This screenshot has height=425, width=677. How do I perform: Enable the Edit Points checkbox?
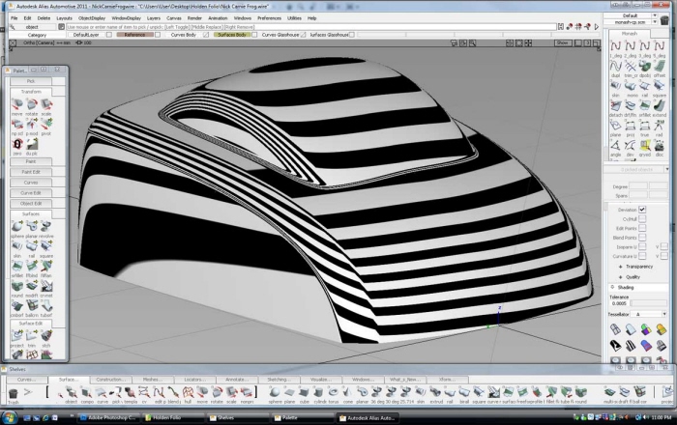(x=643, y=227)
